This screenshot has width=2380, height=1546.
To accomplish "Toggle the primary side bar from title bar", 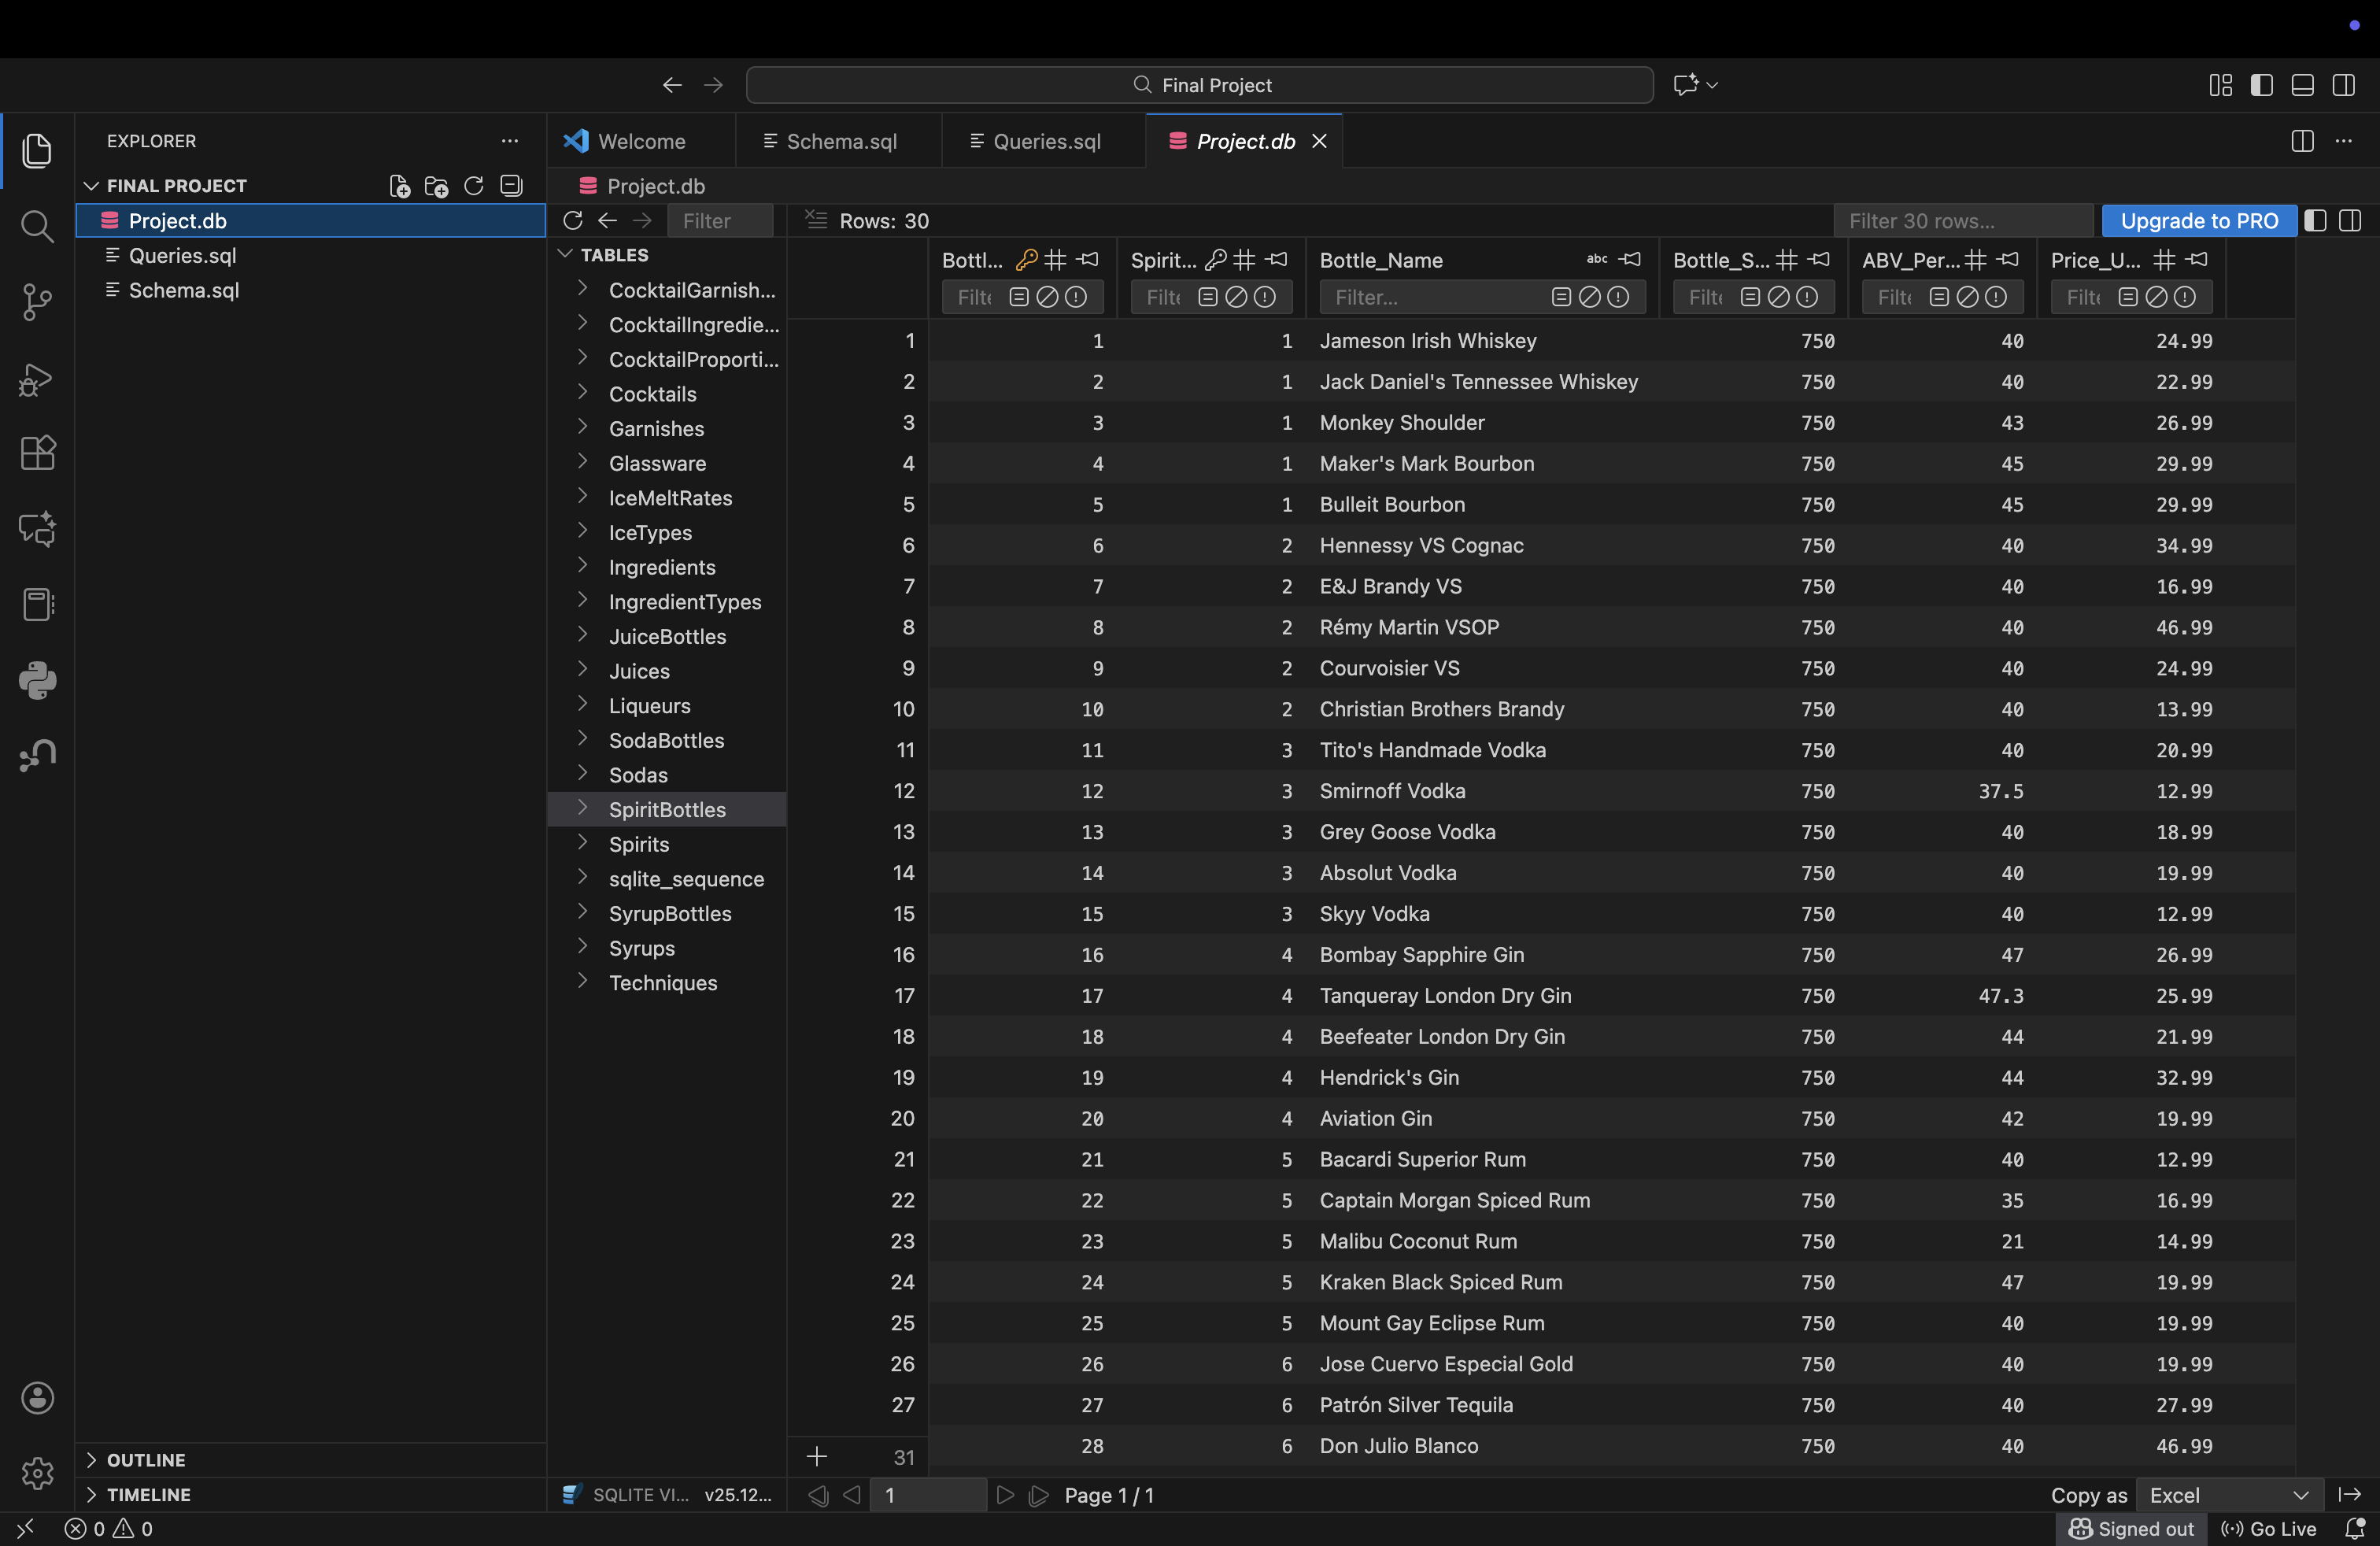I will pos(2262,85).
